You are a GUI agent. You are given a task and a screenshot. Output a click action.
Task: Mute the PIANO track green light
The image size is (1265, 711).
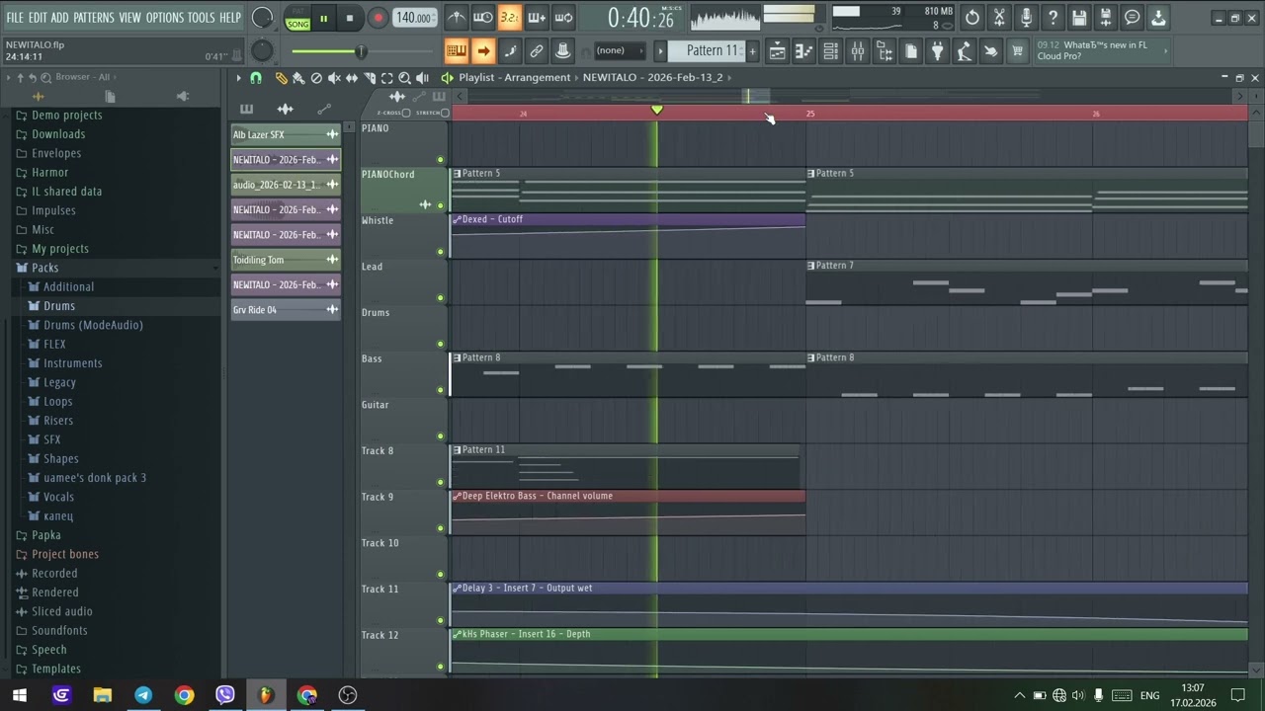point(440,159)
